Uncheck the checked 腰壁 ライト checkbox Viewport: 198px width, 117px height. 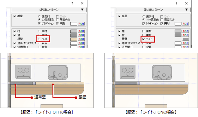coord(144,39)
